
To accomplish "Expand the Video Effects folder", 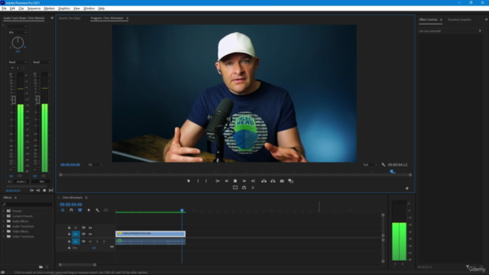I will [4, 231].
